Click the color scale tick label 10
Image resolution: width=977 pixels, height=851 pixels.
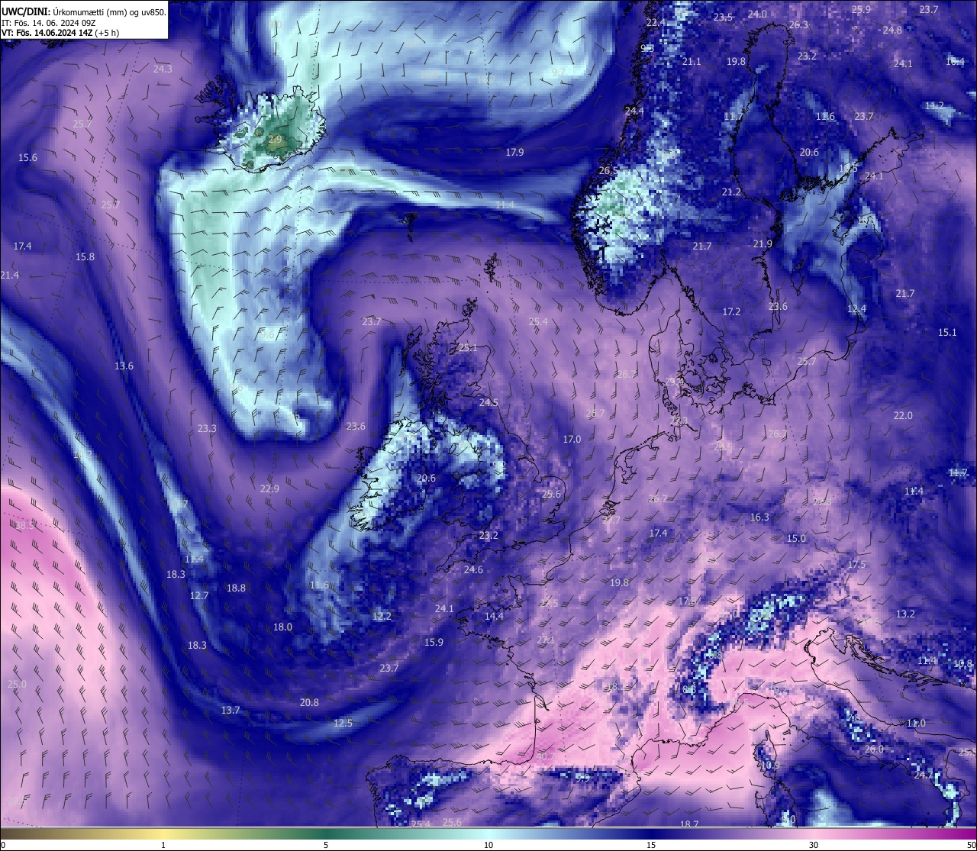(x=488, y=845)
